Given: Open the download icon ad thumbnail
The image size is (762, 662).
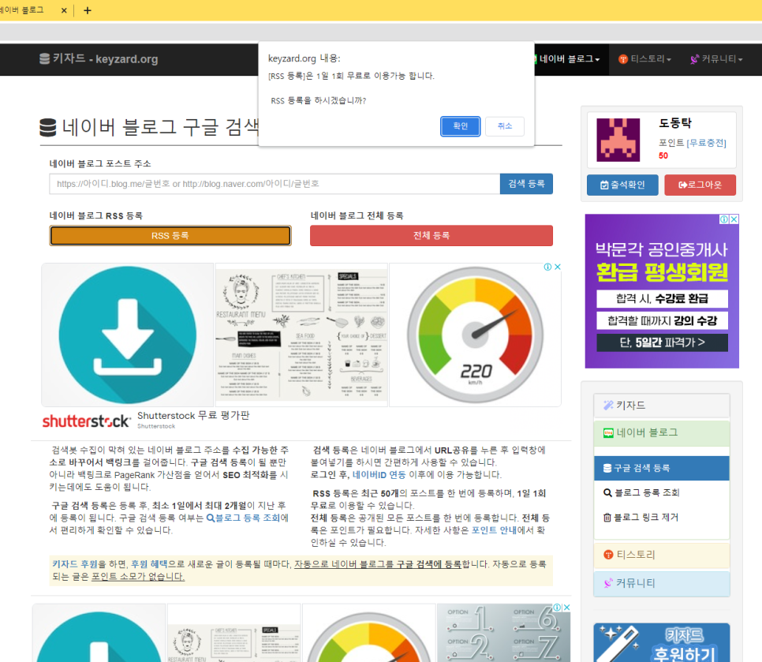Looking at the screenshot, I should coord(127,335).
